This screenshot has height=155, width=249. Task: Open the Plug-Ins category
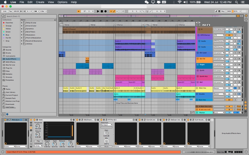coord(9,68)
